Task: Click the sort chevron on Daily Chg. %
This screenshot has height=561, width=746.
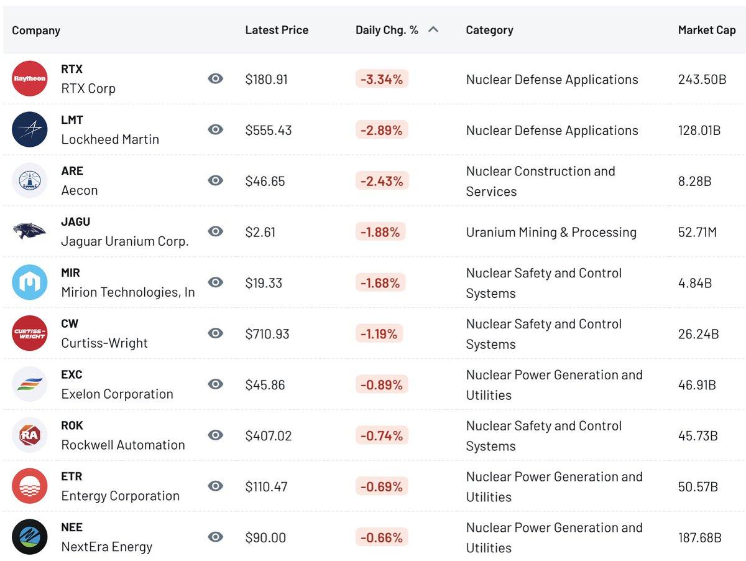Action: tap(435, 28)
